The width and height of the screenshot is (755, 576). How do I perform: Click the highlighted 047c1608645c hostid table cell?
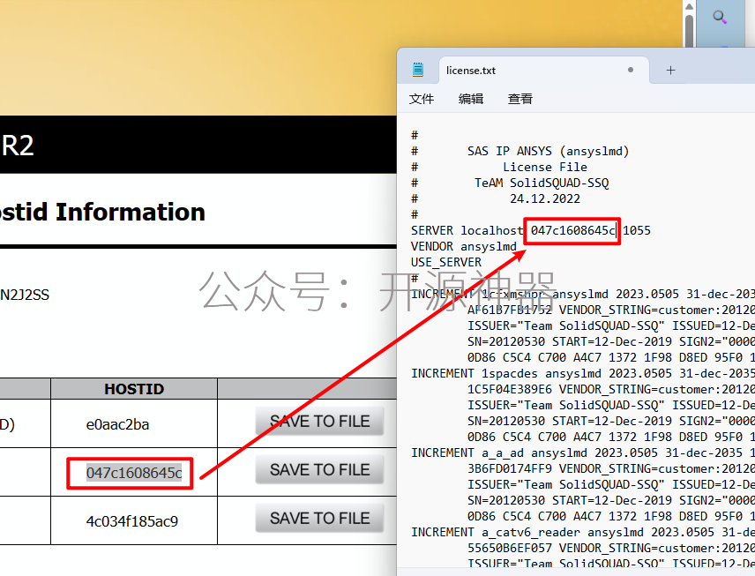[134, 473]
